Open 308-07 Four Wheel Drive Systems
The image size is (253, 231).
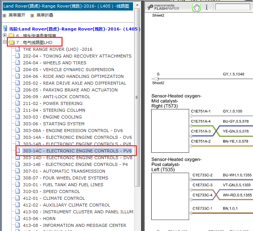click(x=66, y=178)
